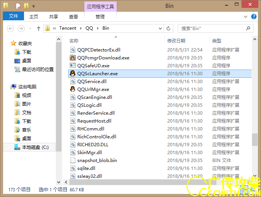Select 图片 in the navigation pane
The width and height of the screenshot is (261, 197).
tap(27, 104)
